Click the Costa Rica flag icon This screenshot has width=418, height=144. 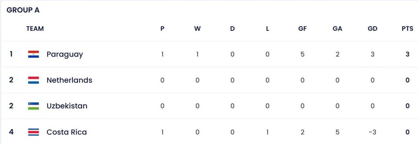(33, 132)
